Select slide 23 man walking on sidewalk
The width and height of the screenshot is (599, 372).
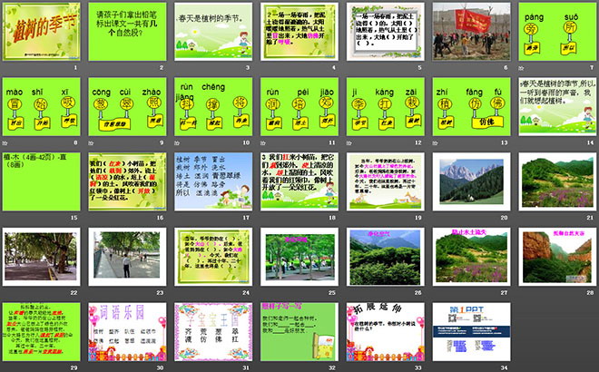coord(127,257)
